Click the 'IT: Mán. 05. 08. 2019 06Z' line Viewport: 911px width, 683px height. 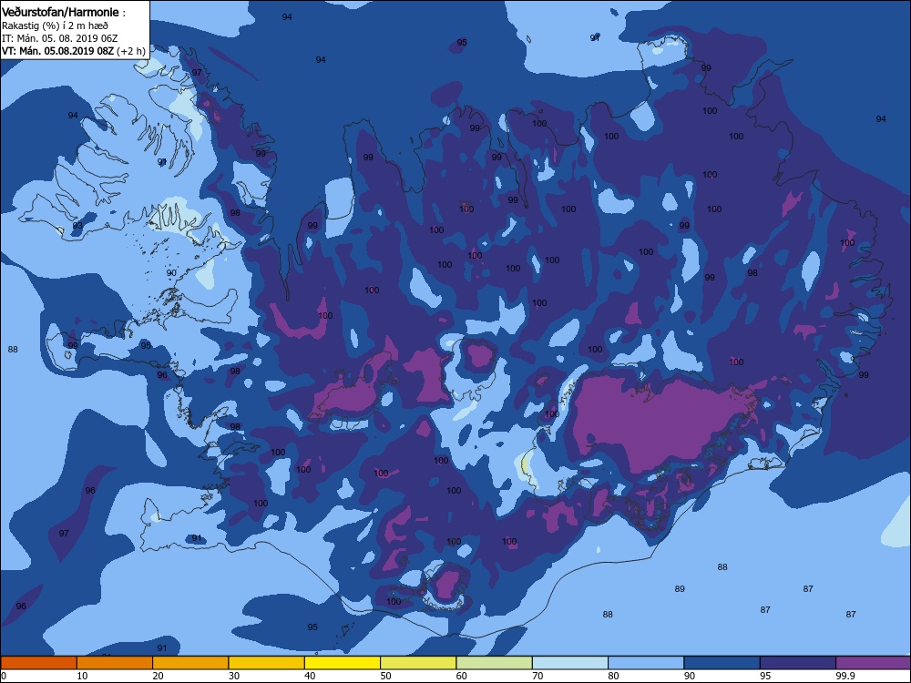[x=60, y=38]
